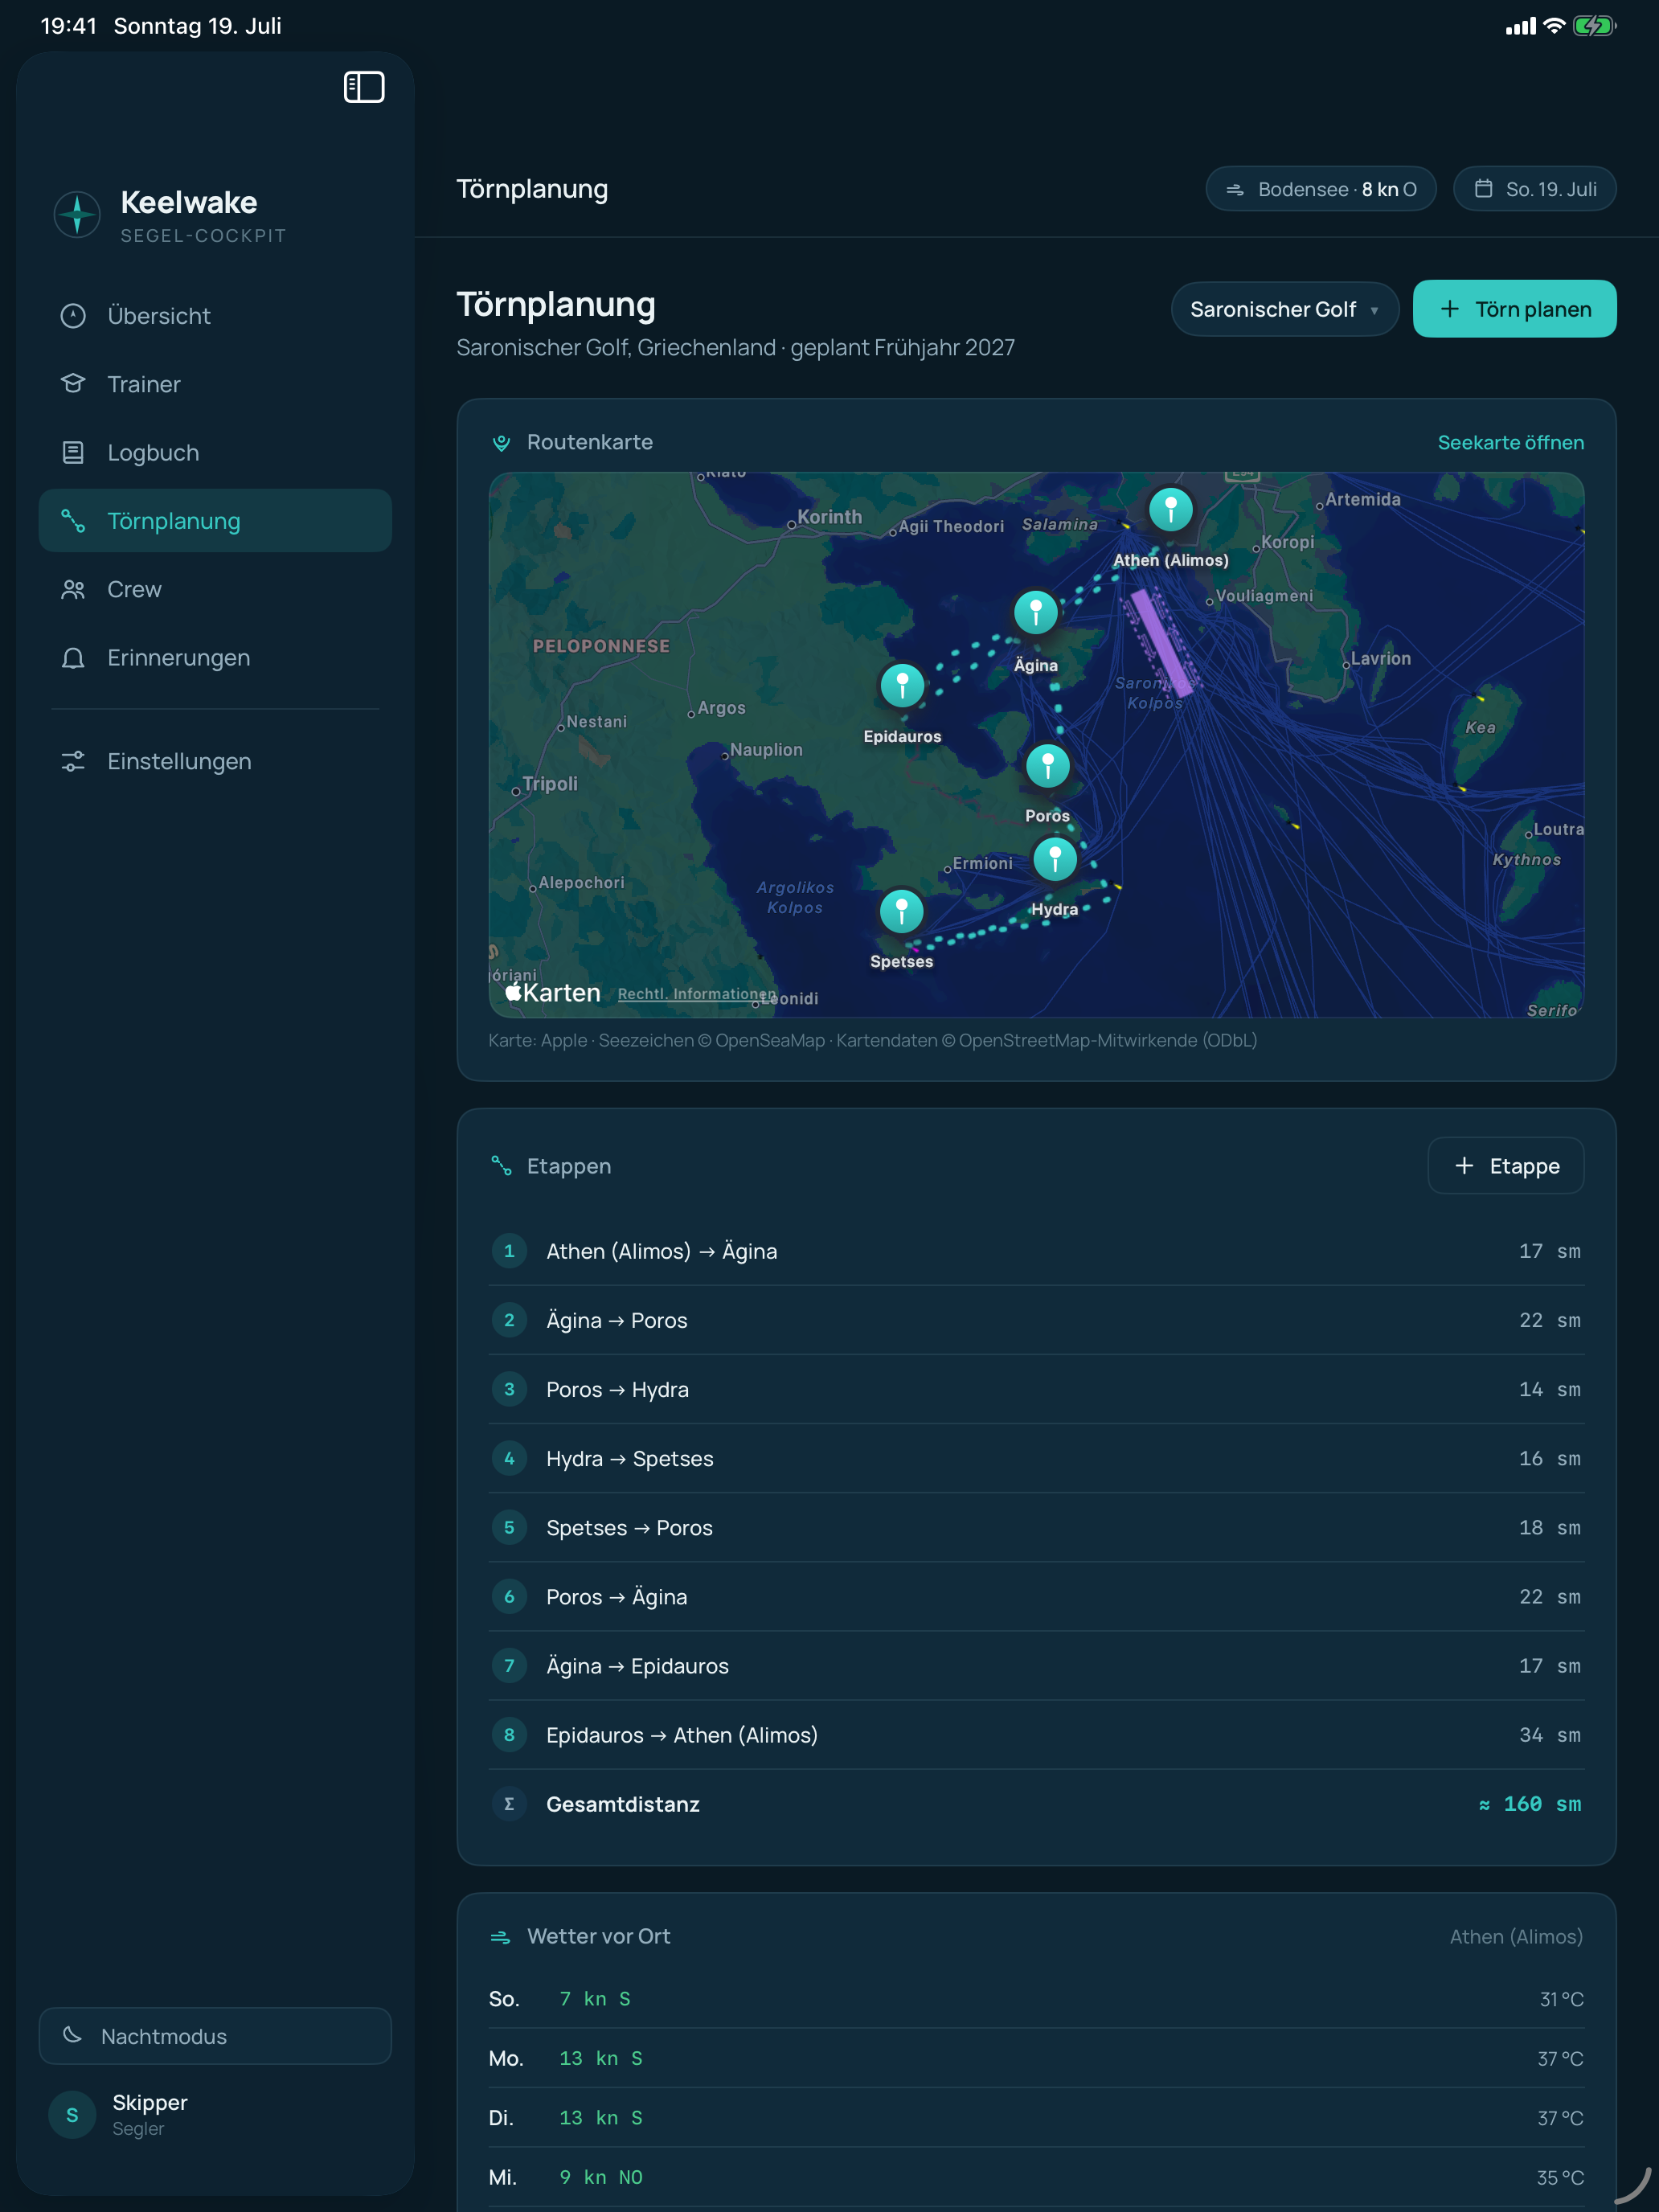1659x2212 pixels.
Task: Select stage 2 Ägina → Poros
Action: [x=1036, y=1320]
